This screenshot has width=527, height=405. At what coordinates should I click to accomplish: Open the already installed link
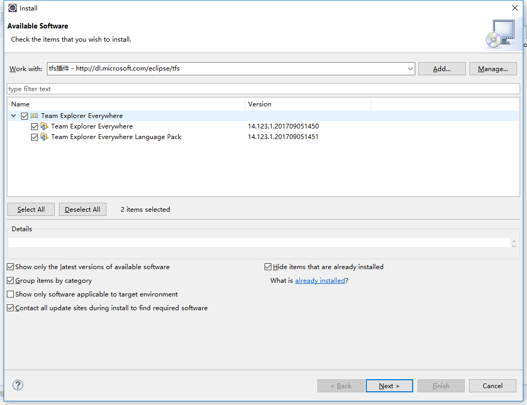click(x=320, y=280)
